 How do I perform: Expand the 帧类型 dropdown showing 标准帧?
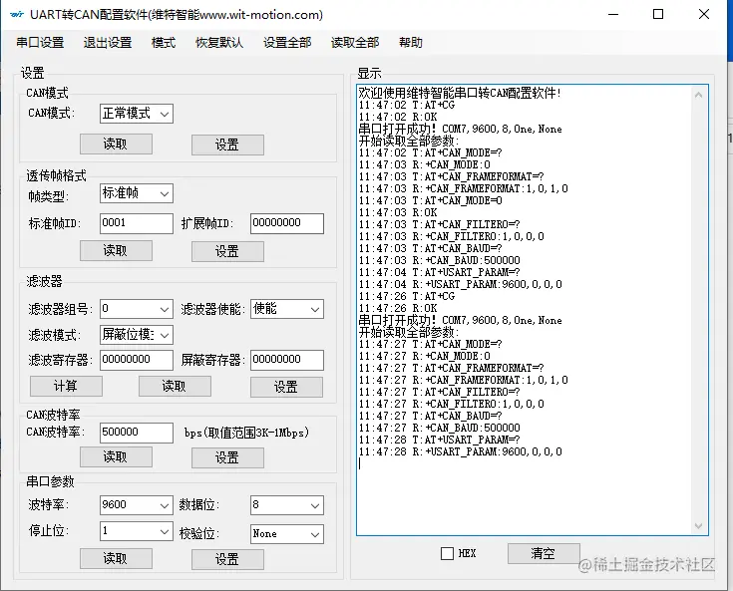point(136,193)
